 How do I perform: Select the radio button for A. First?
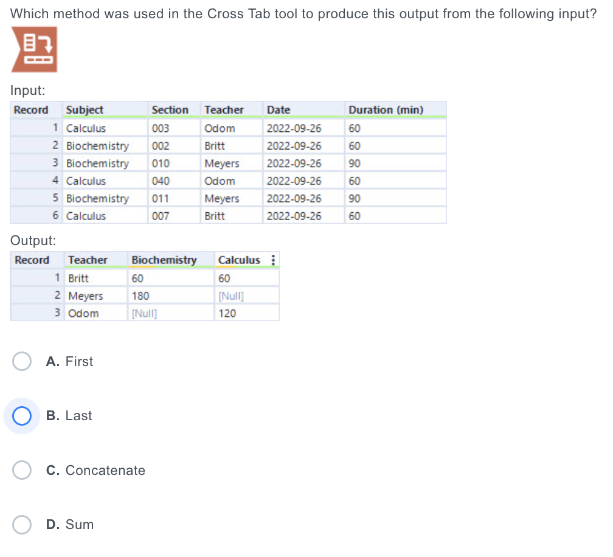click(22, 361)
